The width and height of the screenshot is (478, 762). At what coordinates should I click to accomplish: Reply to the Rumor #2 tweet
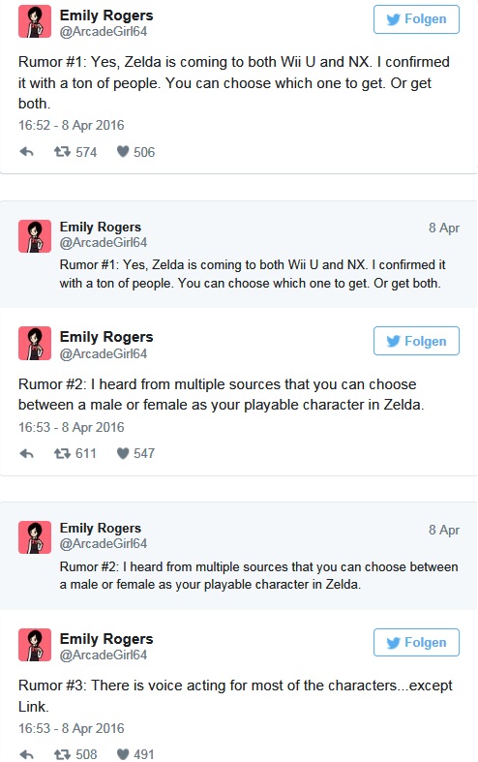click(x=27, y=453)
